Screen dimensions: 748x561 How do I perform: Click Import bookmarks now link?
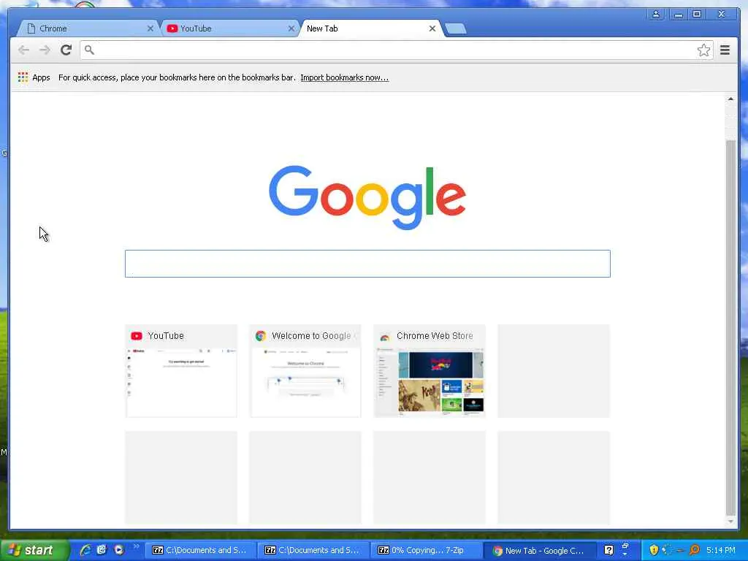pyautogui.click(x=345, y=77)
